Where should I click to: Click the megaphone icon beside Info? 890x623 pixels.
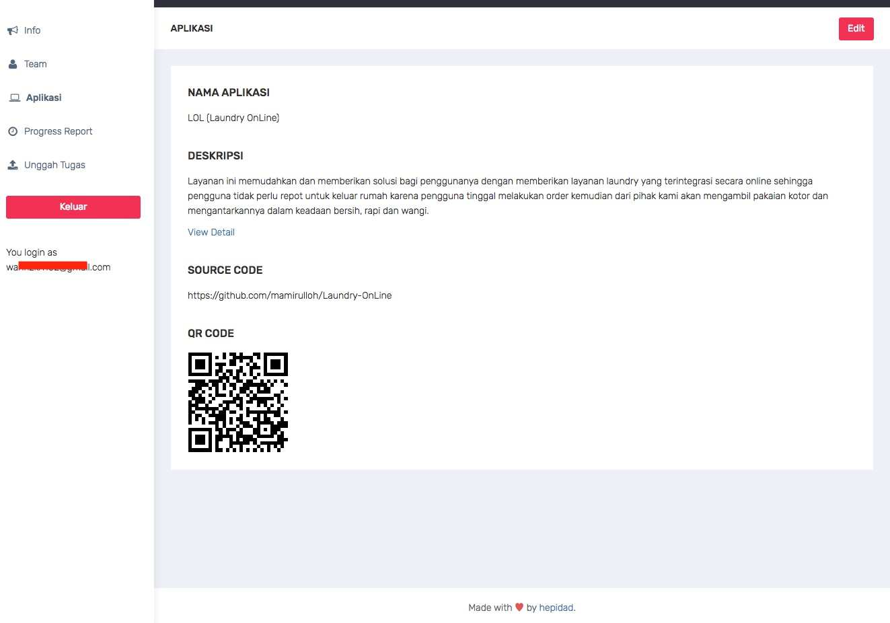(x=13, y=30)
